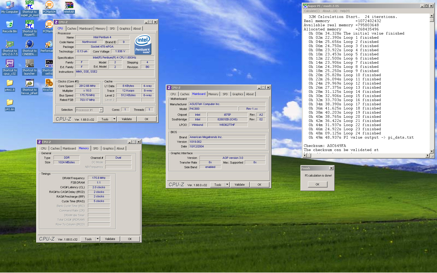This screenshot has height=273, width=437.
Task: Click the Super PI title bar icon
Action: 305,6
